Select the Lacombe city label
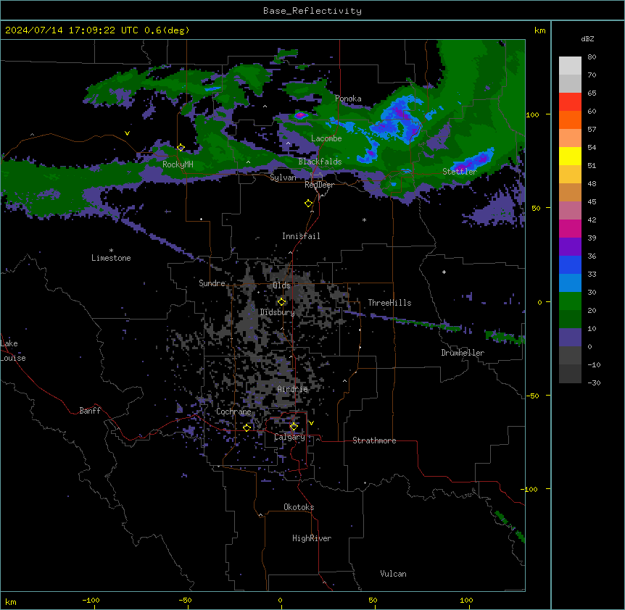625x610 pixels. [326, 138]
